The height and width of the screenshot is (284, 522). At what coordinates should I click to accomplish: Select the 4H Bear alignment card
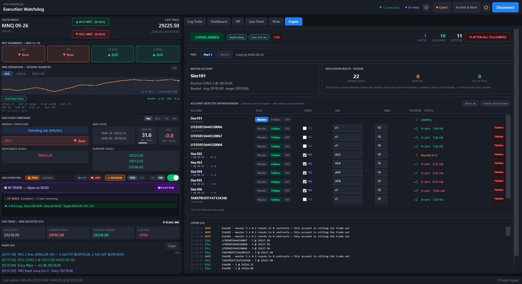(24, 54)
